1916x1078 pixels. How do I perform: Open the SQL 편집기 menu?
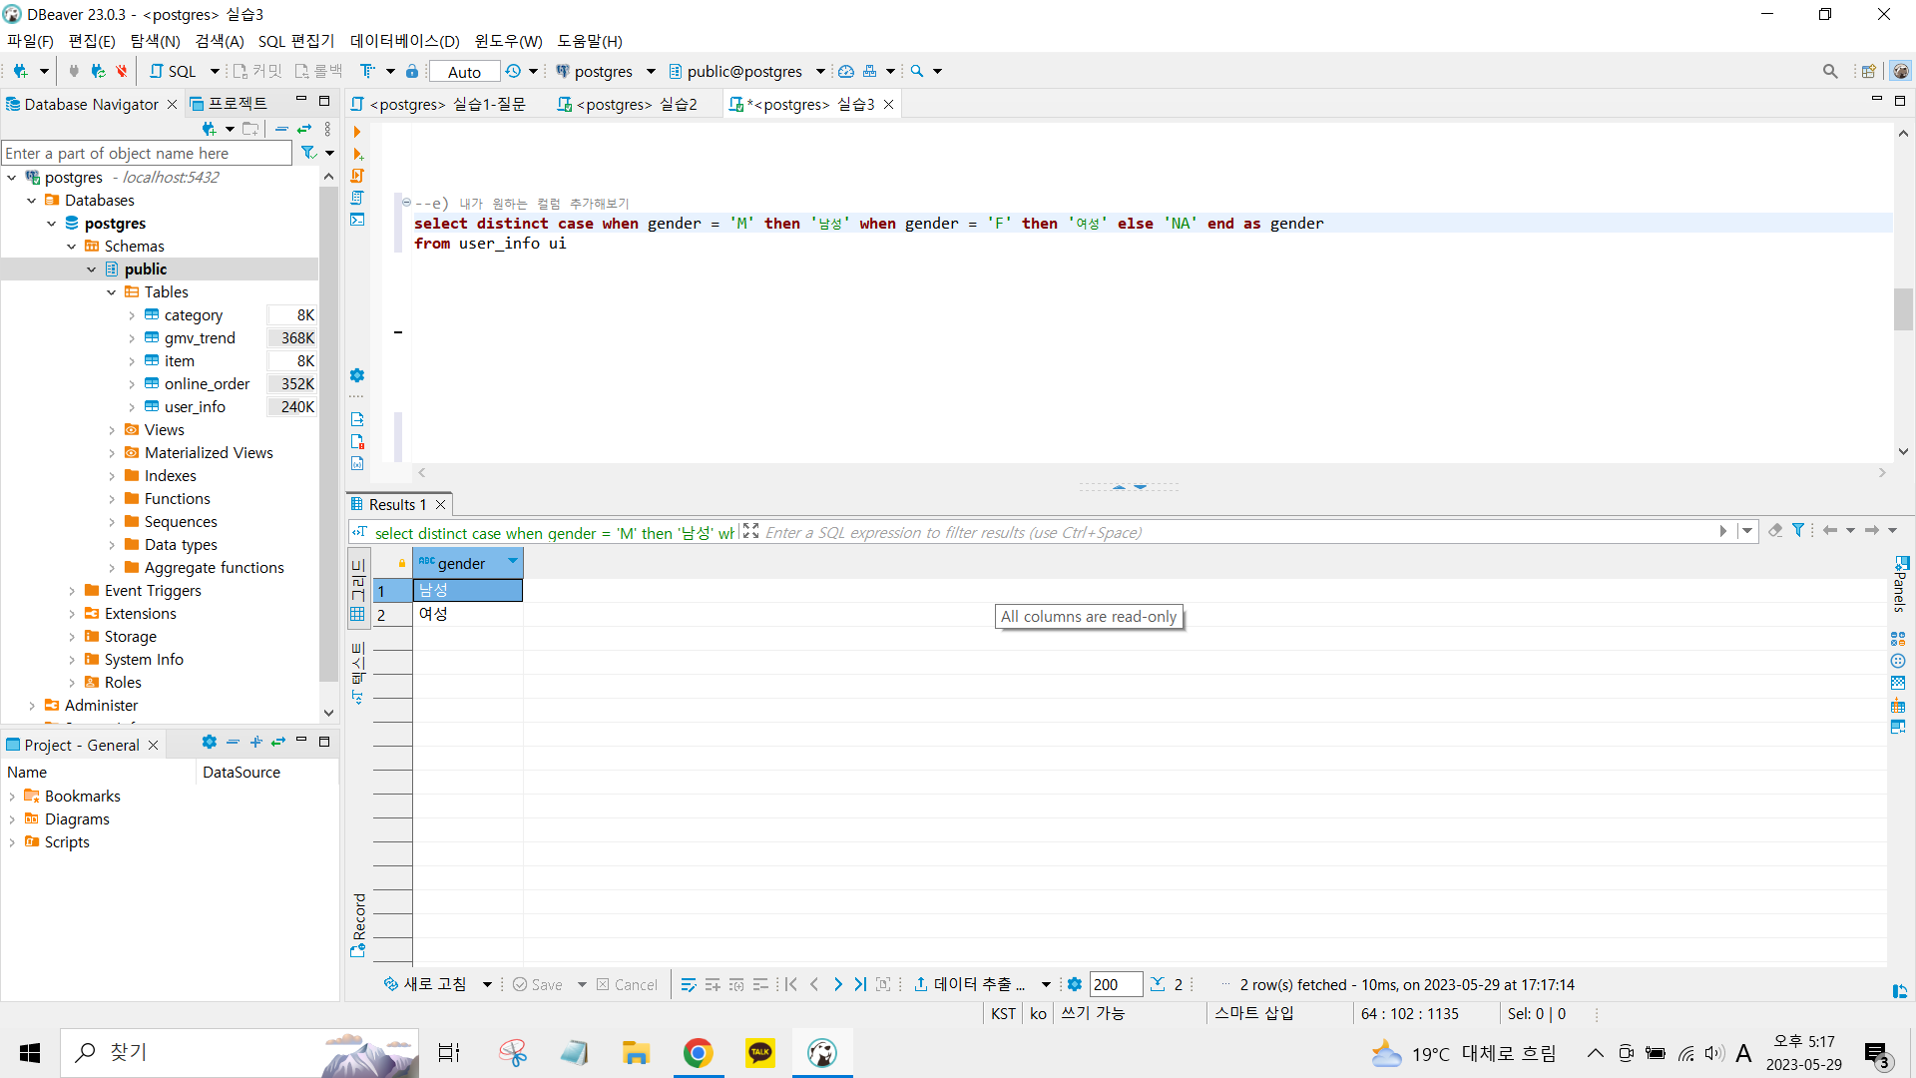(296, 41)
